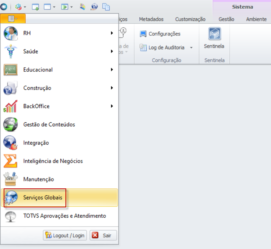Click the Logout / Login button
This screenshot has height=249, width=271.
65,235
